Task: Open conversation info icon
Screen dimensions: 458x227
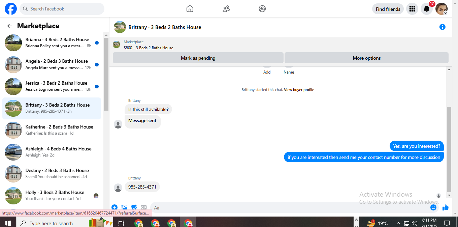Action: (x=443, y=27)
